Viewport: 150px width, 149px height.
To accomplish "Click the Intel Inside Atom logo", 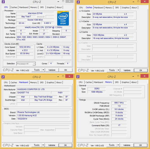I will click(x=63, y=18).
